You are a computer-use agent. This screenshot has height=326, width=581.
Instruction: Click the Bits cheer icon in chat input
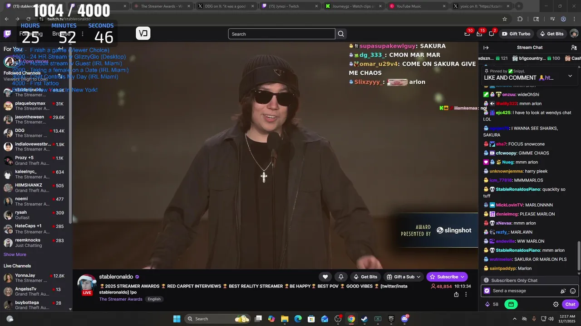pos(563,291)
